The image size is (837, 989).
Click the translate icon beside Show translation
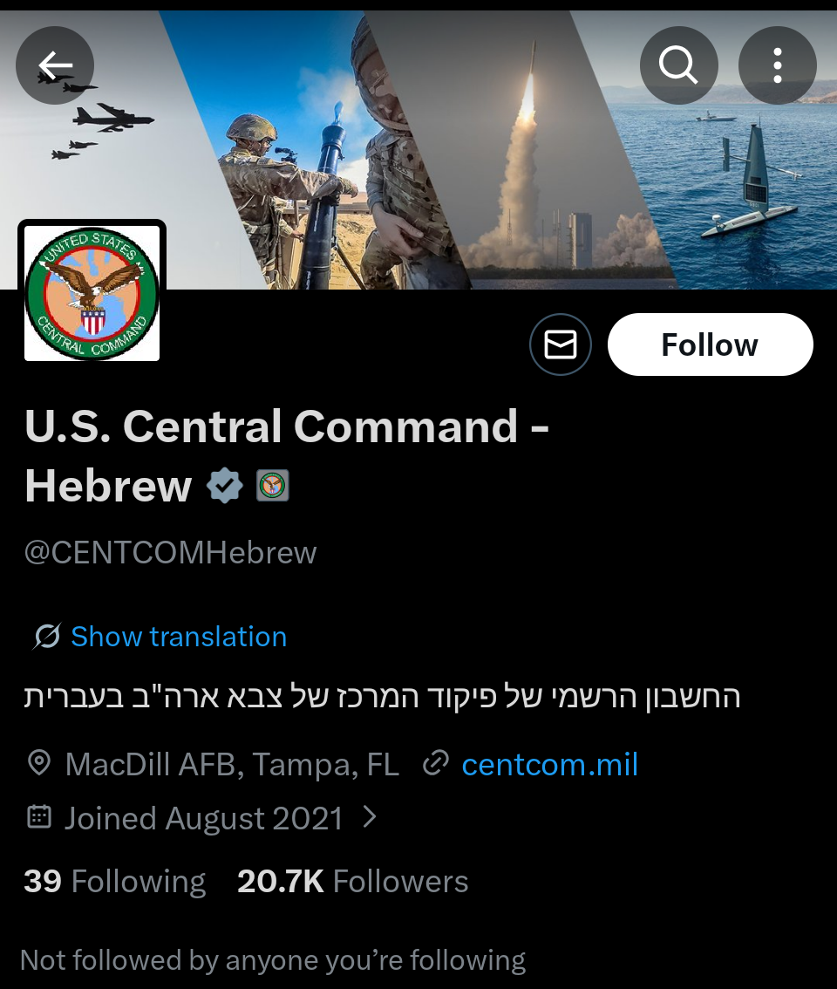click(47, 637)
